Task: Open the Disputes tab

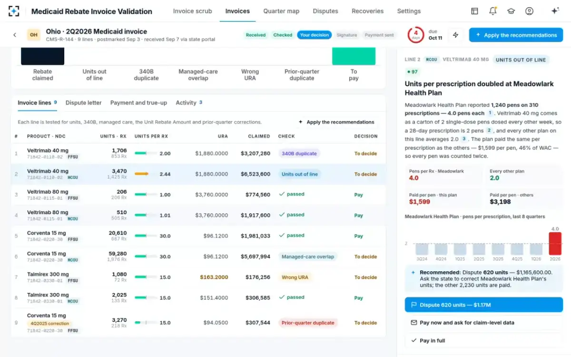Action: click(325, 11)
